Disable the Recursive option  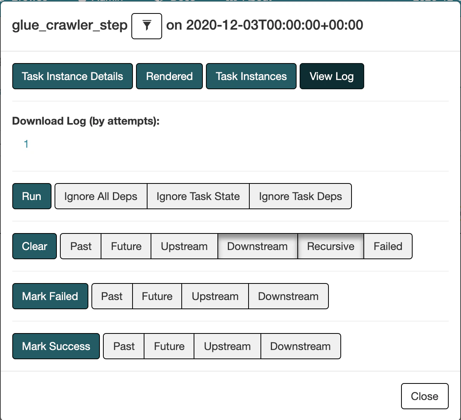click(x=331, y=246)
